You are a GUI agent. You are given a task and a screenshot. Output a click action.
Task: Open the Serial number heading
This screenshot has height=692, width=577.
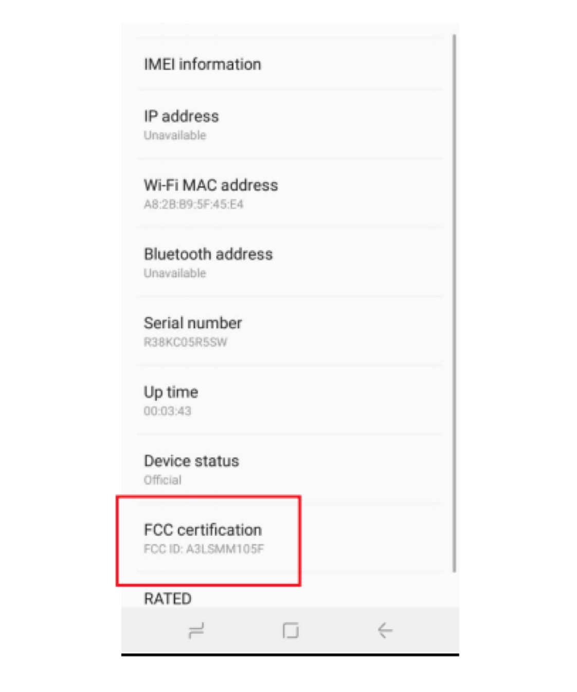tap(193, 323)
